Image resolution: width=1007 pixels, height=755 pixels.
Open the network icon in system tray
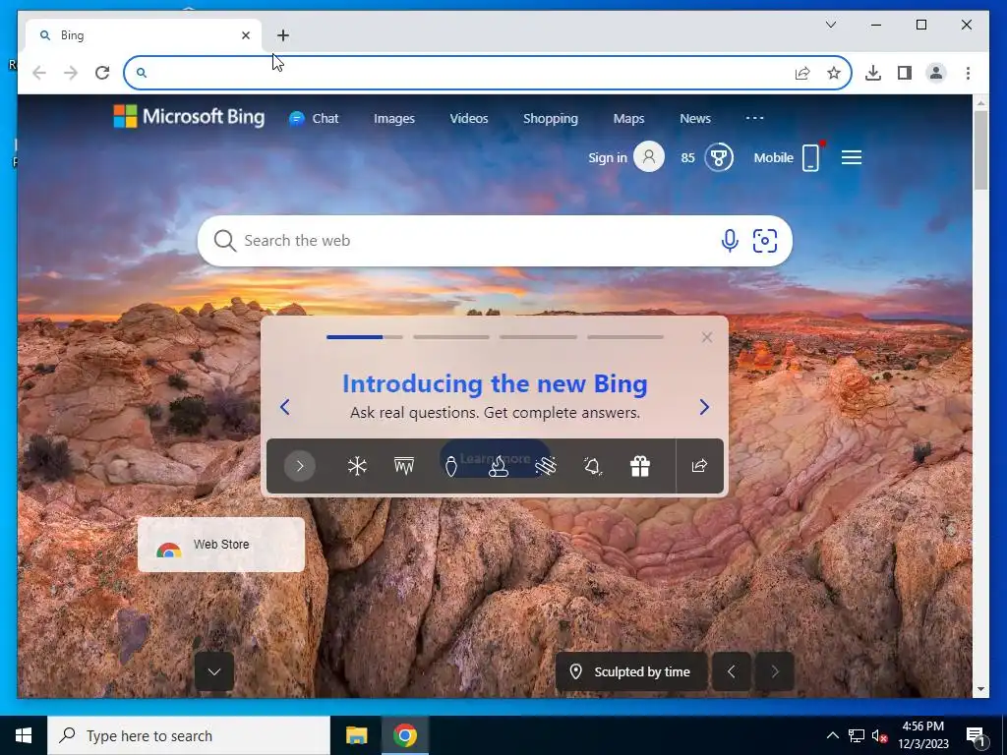(857, 735)
